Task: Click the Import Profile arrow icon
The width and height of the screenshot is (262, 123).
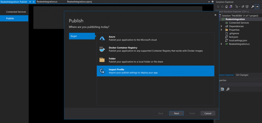Action: (102, 71)
